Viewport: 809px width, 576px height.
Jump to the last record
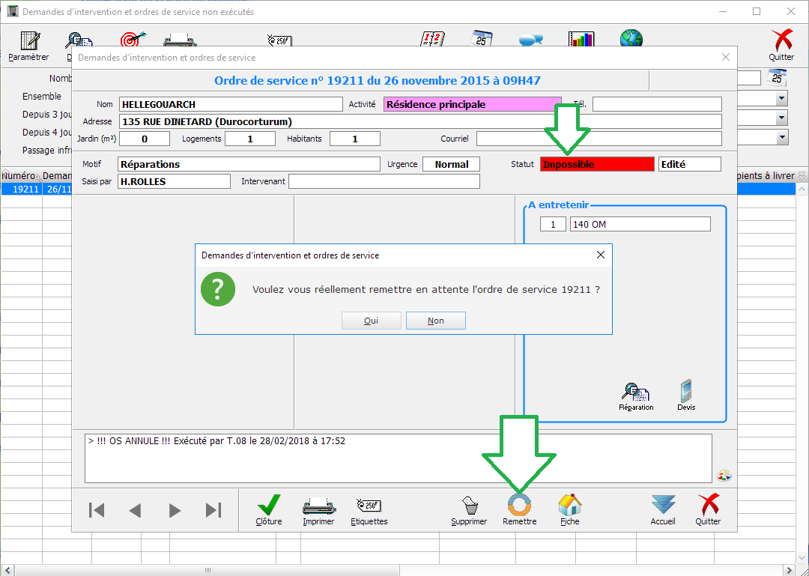[213, 510]
